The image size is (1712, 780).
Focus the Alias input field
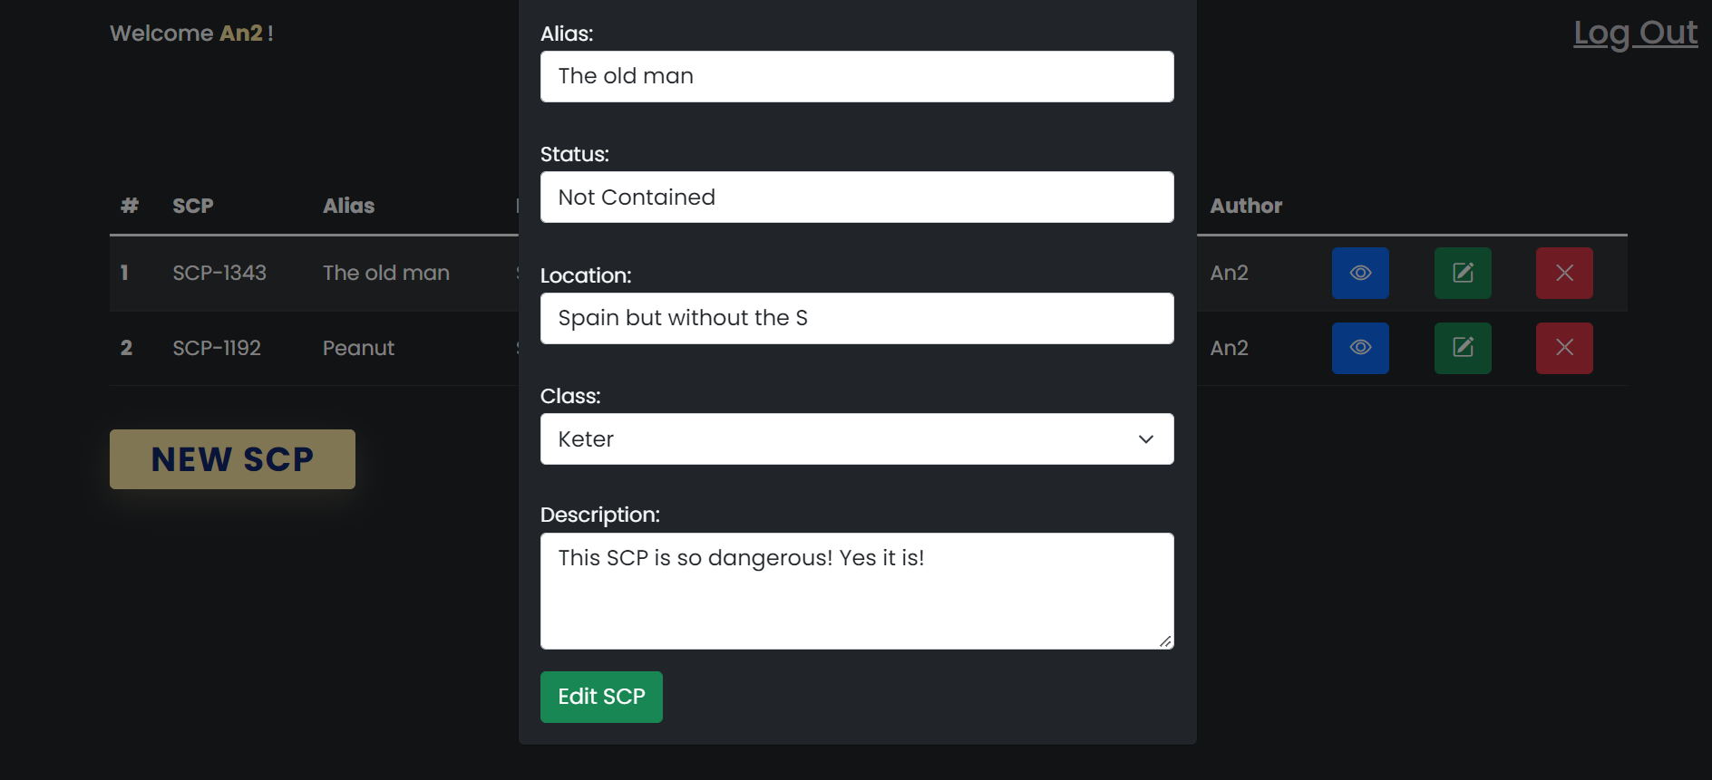click(x=857, y=77)
